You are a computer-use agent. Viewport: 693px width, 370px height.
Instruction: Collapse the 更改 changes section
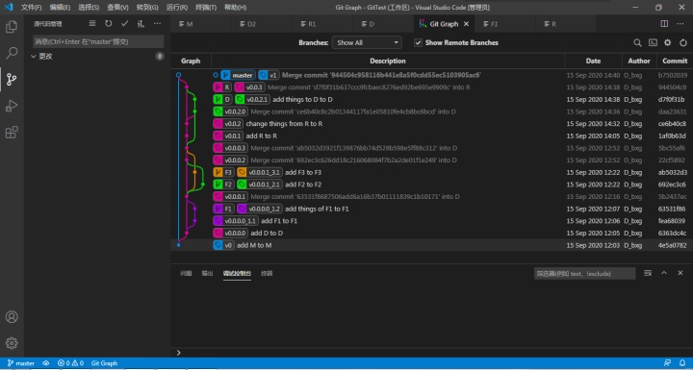pos(34,56)
